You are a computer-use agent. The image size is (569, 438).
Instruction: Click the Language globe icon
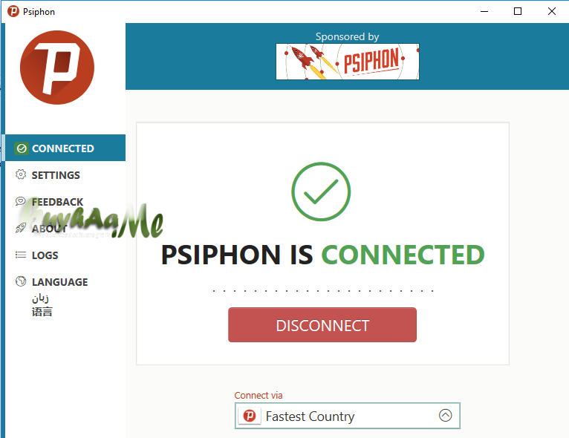tap(21, 281)
